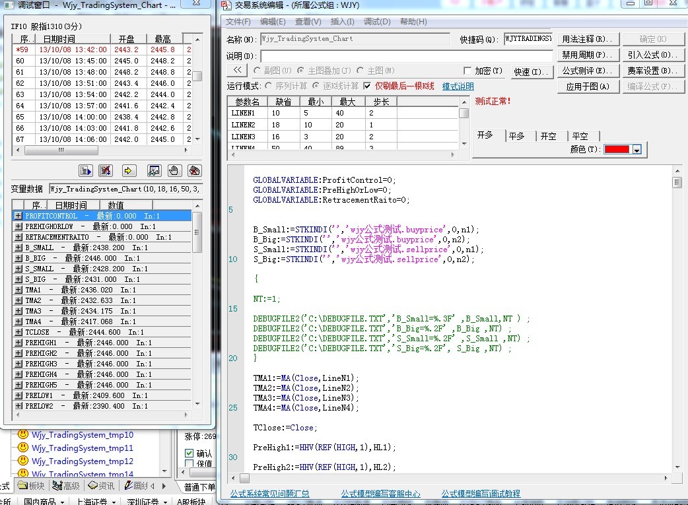This screenshot has height=505, width=688.
Task: Click the 高级 tab icon at bottom
Action: click(x=57, y=486)
